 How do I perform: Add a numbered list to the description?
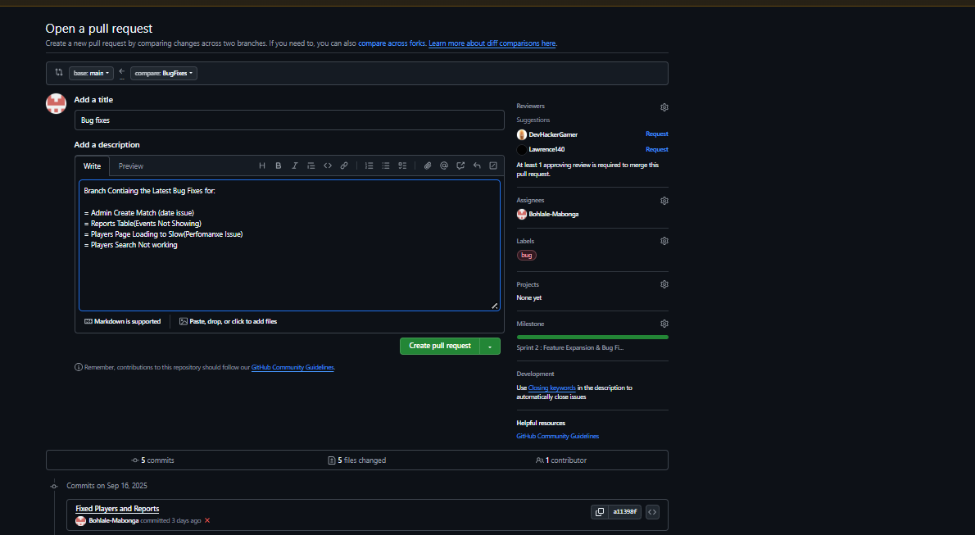[369, 165]
